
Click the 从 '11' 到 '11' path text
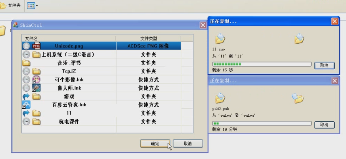(x=227, y=56)
